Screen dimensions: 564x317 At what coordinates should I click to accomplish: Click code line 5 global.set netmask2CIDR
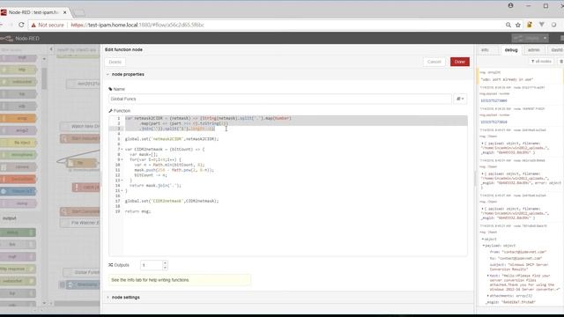[x=172, y=139]
